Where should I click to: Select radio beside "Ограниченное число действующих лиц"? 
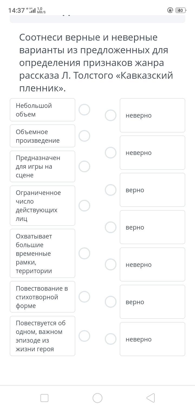point(84,205)
